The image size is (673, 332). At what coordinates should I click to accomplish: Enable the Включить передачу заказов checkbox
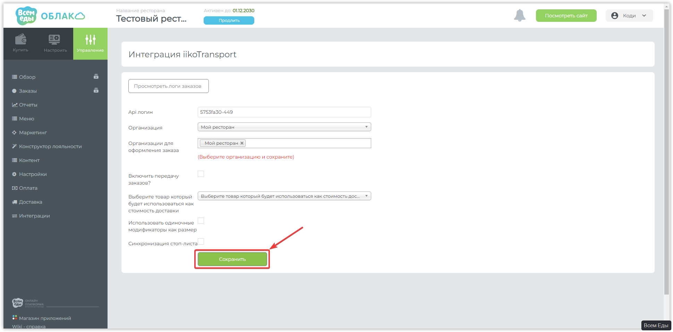coord(201,174)
